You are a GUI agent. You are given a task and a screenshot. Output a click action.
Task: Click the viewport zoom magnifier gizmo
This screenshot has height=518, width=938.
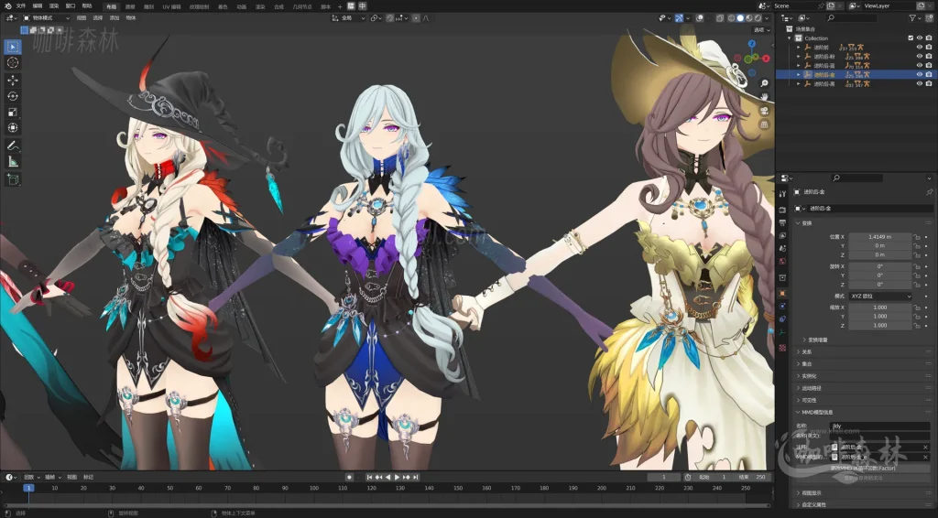765,83
